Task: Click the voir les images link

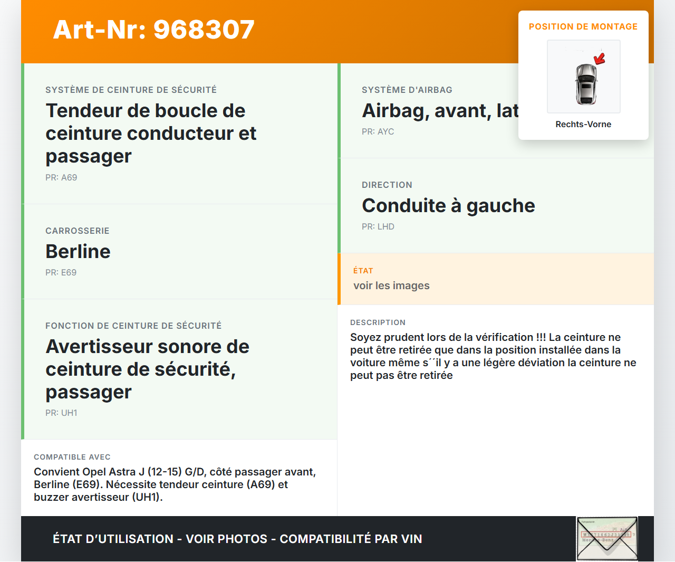Action: 391,285
